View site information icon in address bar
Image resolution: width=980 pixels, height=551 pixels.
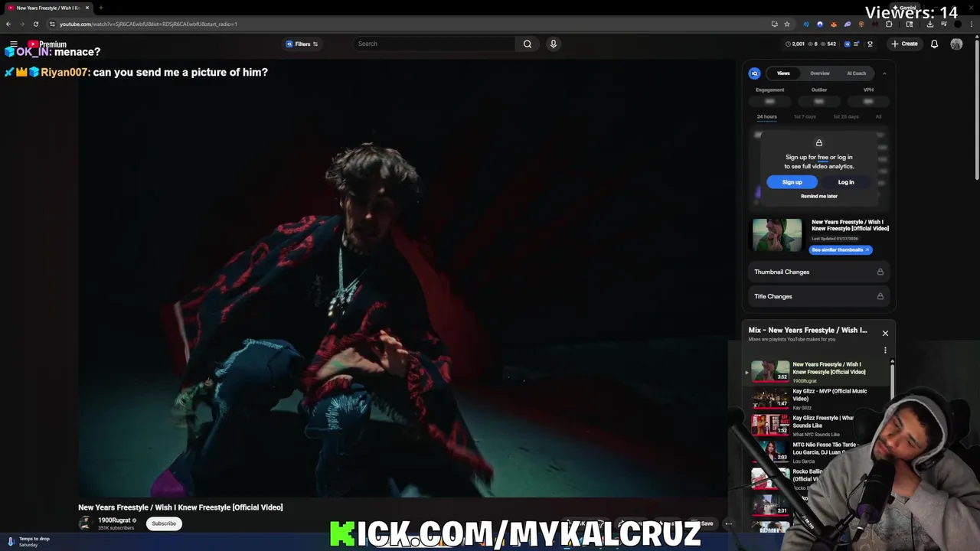tap(52, 24)
